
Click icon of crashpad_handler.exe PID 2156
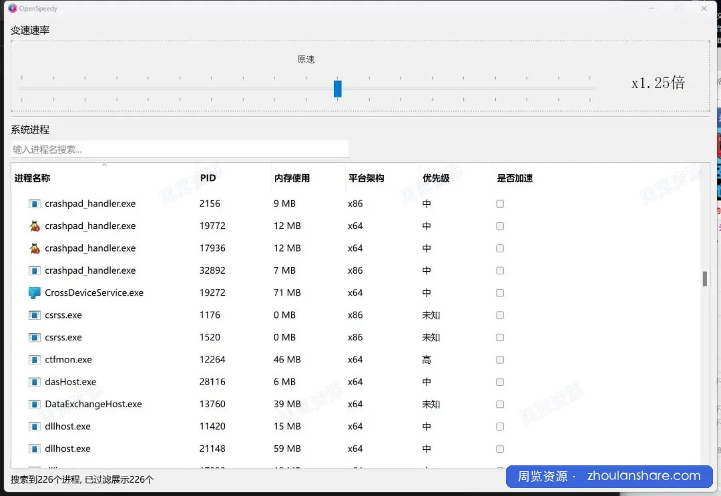click(x=35, y=204)
